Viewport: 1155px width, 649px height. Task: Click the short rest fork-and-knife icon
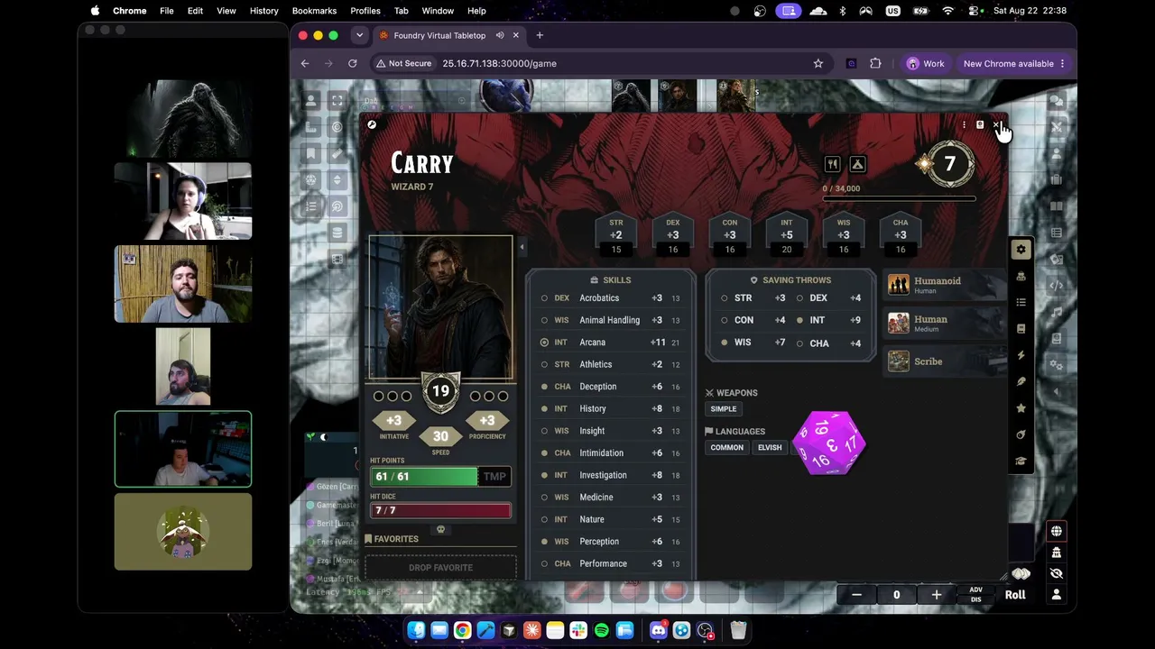coord(832,165)
